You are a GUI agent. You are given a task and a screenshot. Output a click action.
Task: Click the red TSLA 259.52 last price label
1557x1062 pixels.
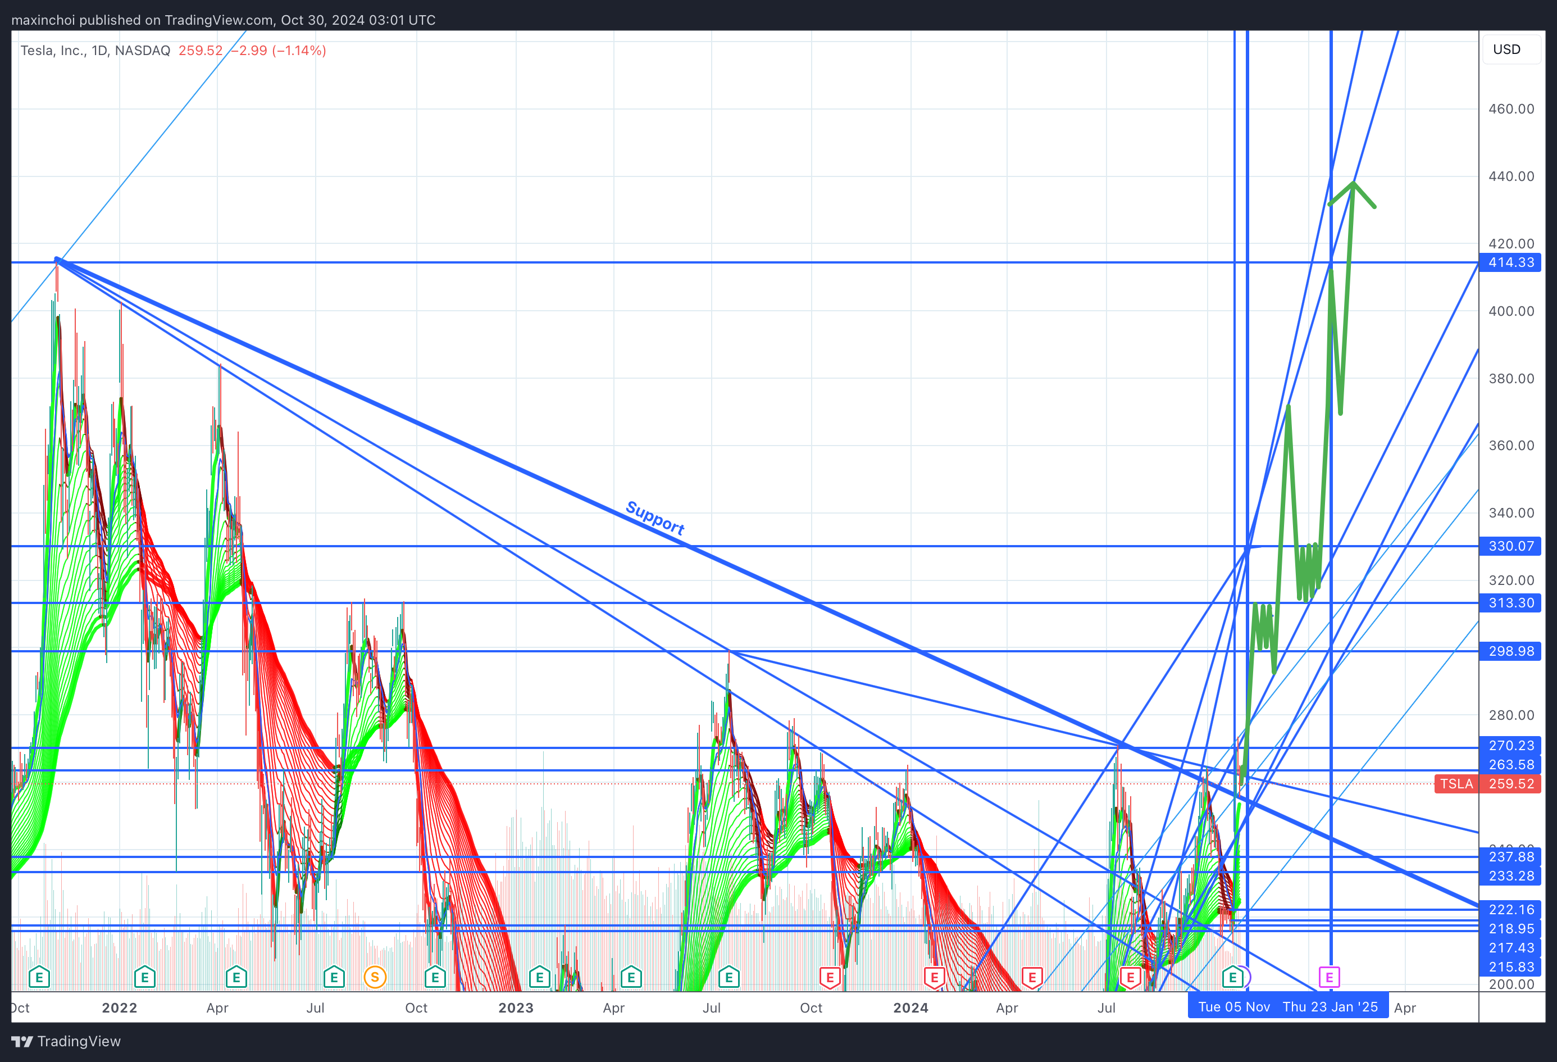pyautogui.click(x=1487, y=784)
